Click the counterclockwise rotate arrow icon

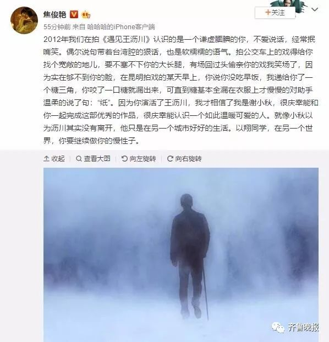124,158
